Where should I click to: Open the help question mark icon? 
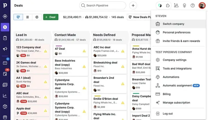pos(193,5)
